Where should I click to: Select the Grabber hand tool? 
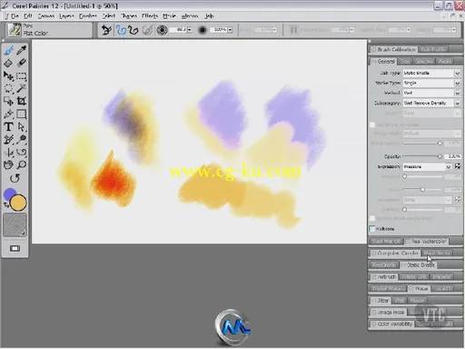coord(8,165)
